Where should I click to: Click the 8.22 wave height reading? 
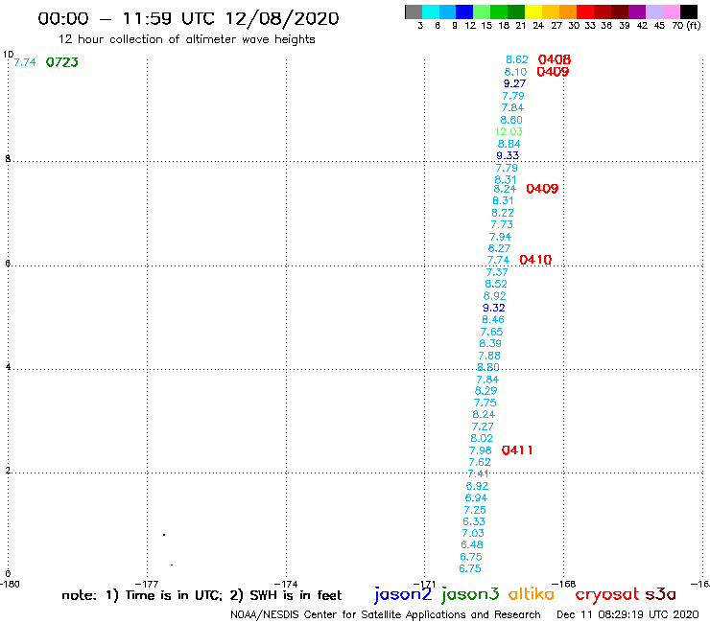tap(503, 213)
